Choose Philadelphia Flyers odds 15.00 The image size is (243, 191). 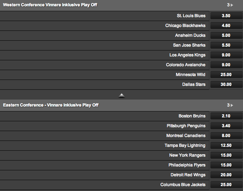226,165
